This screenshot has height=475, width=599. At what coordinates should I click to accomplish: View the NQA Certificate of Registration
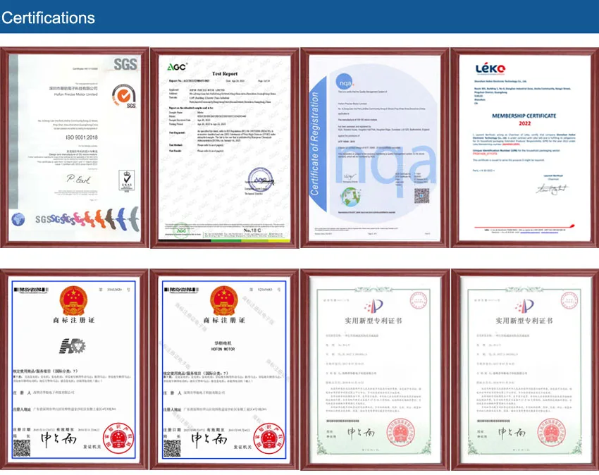click(x=375, y=148)
